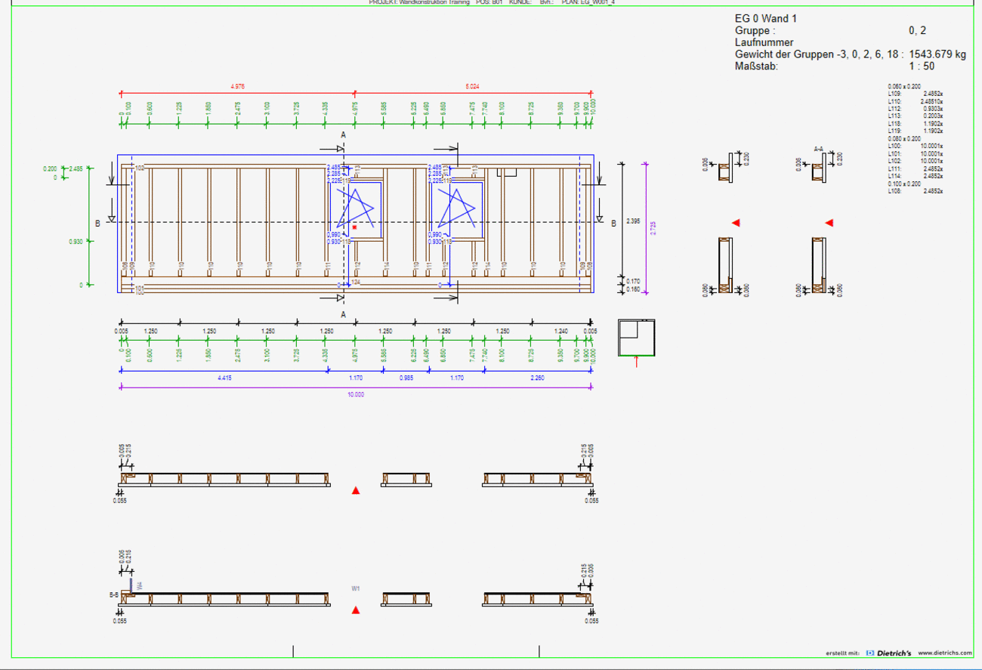Image resolution: width=982 pixels, height=670 pixels.
Task: Select the section marker B on the left
Action: pyautogui.click(x=97, y=224)
